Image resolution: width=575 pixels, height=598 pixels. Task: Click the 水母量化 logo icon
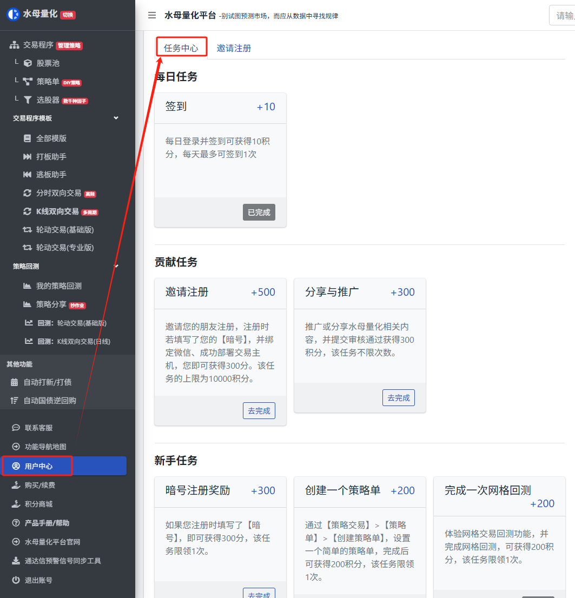click(12, 15)
